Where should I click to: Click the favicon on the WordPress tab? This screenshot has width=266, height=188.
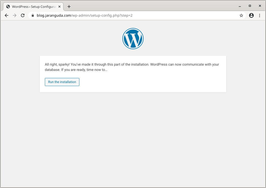[x=8, y=7]
